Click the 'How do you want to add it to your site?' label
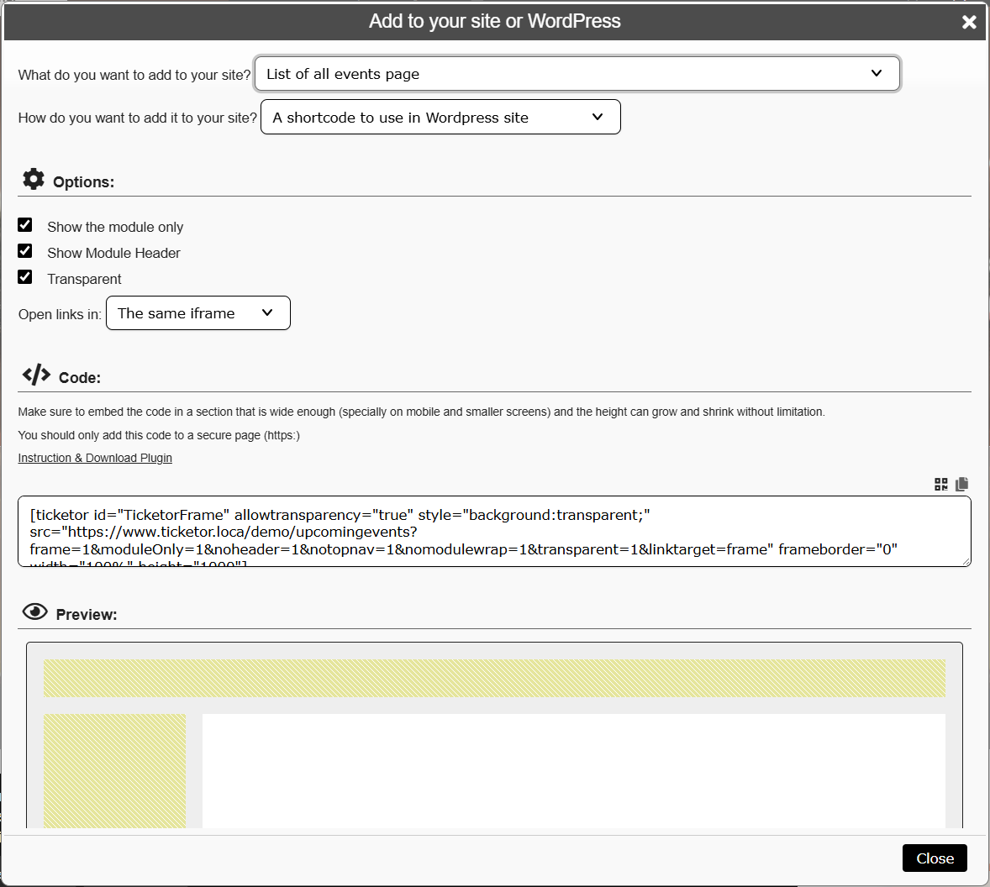Viewport: 990px width, 887px height. tap(138, 118)
